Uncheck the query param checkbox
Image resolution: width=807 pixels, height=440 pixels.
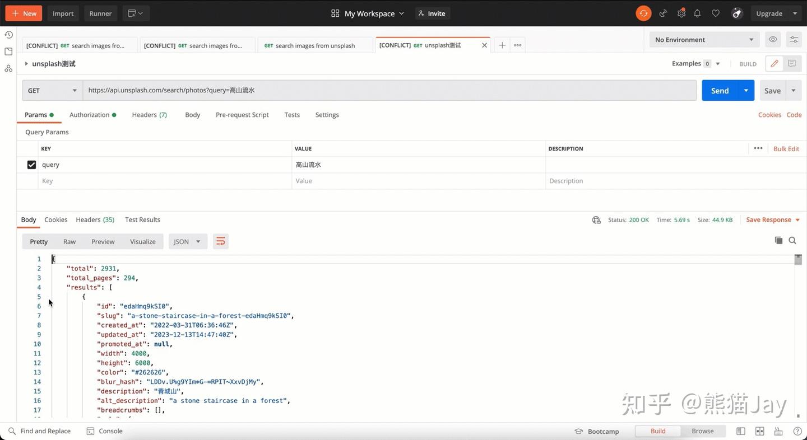pos(31,165)
